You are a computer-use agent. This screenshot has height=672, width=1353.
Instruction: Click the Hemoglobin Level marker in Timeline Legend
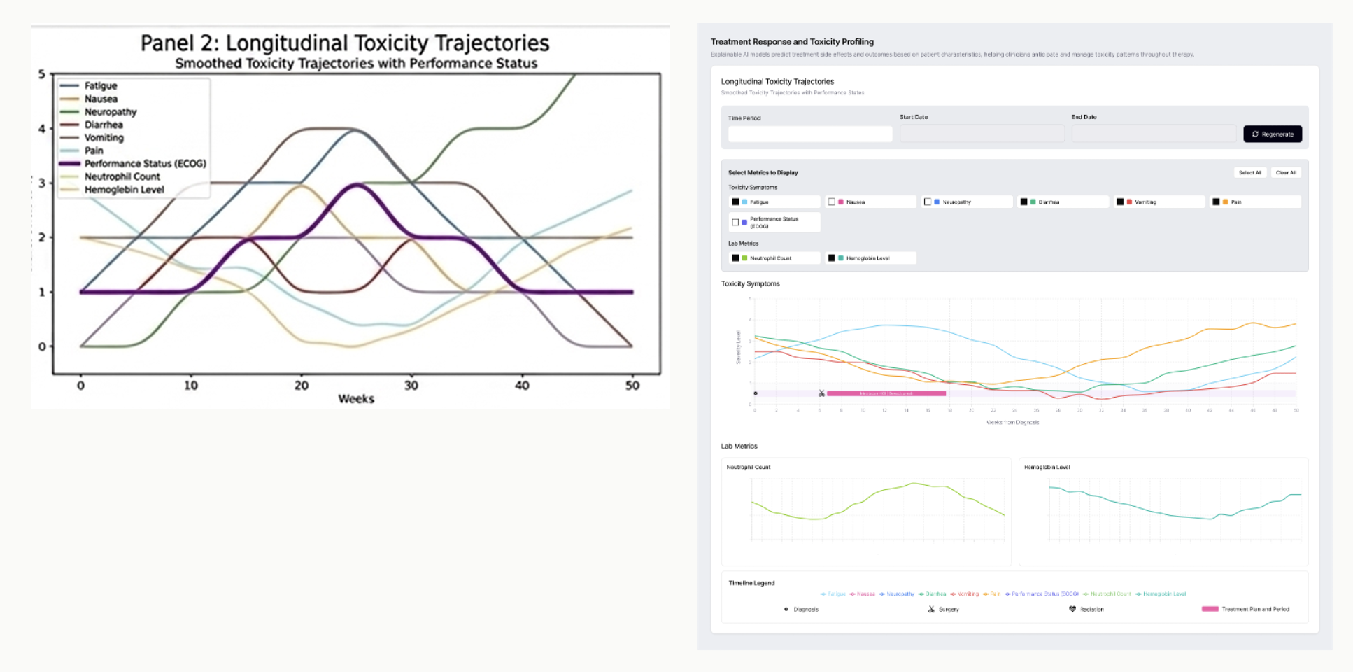tap(1139, 594)
